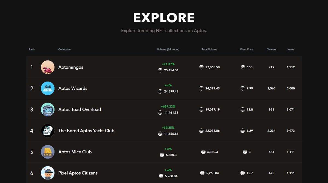328x183 pixels.
Task: Click the EXPLORE page heading
Action: pos(164,18)
